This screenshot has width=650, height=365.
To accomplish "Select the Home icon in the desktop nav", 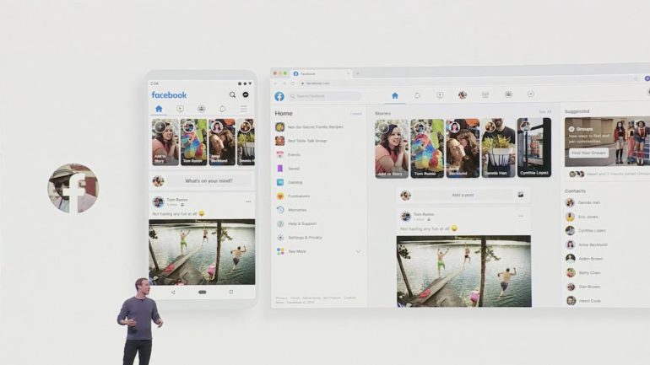I will (x=395, y=95).
